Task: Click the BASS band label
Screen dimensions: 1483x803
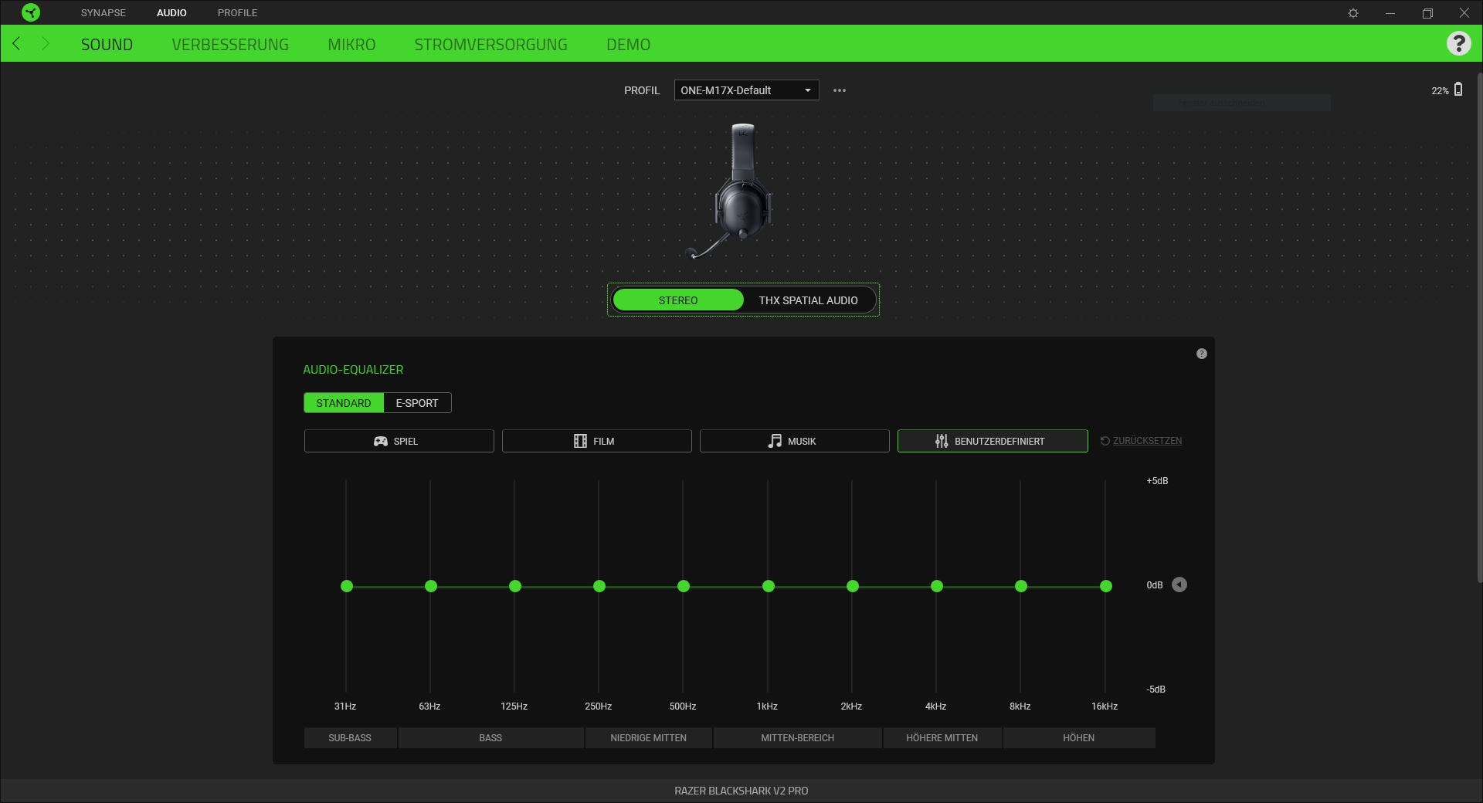Action: [490, 738]
